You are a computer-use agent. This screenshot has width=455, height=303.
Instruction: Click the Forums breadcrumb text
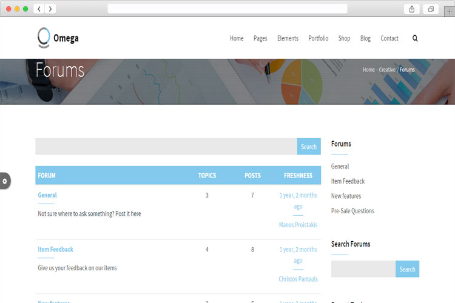point(407,70)
